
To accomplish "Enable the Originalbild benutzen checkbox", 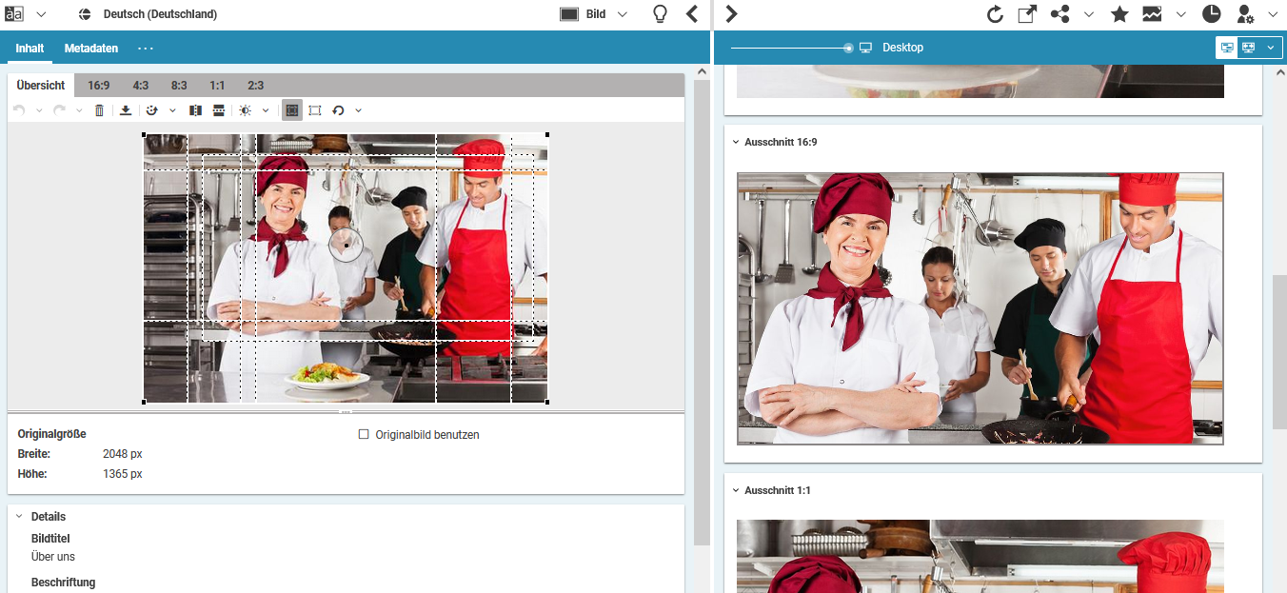I will pyautogui.click(x=364, y=435).
